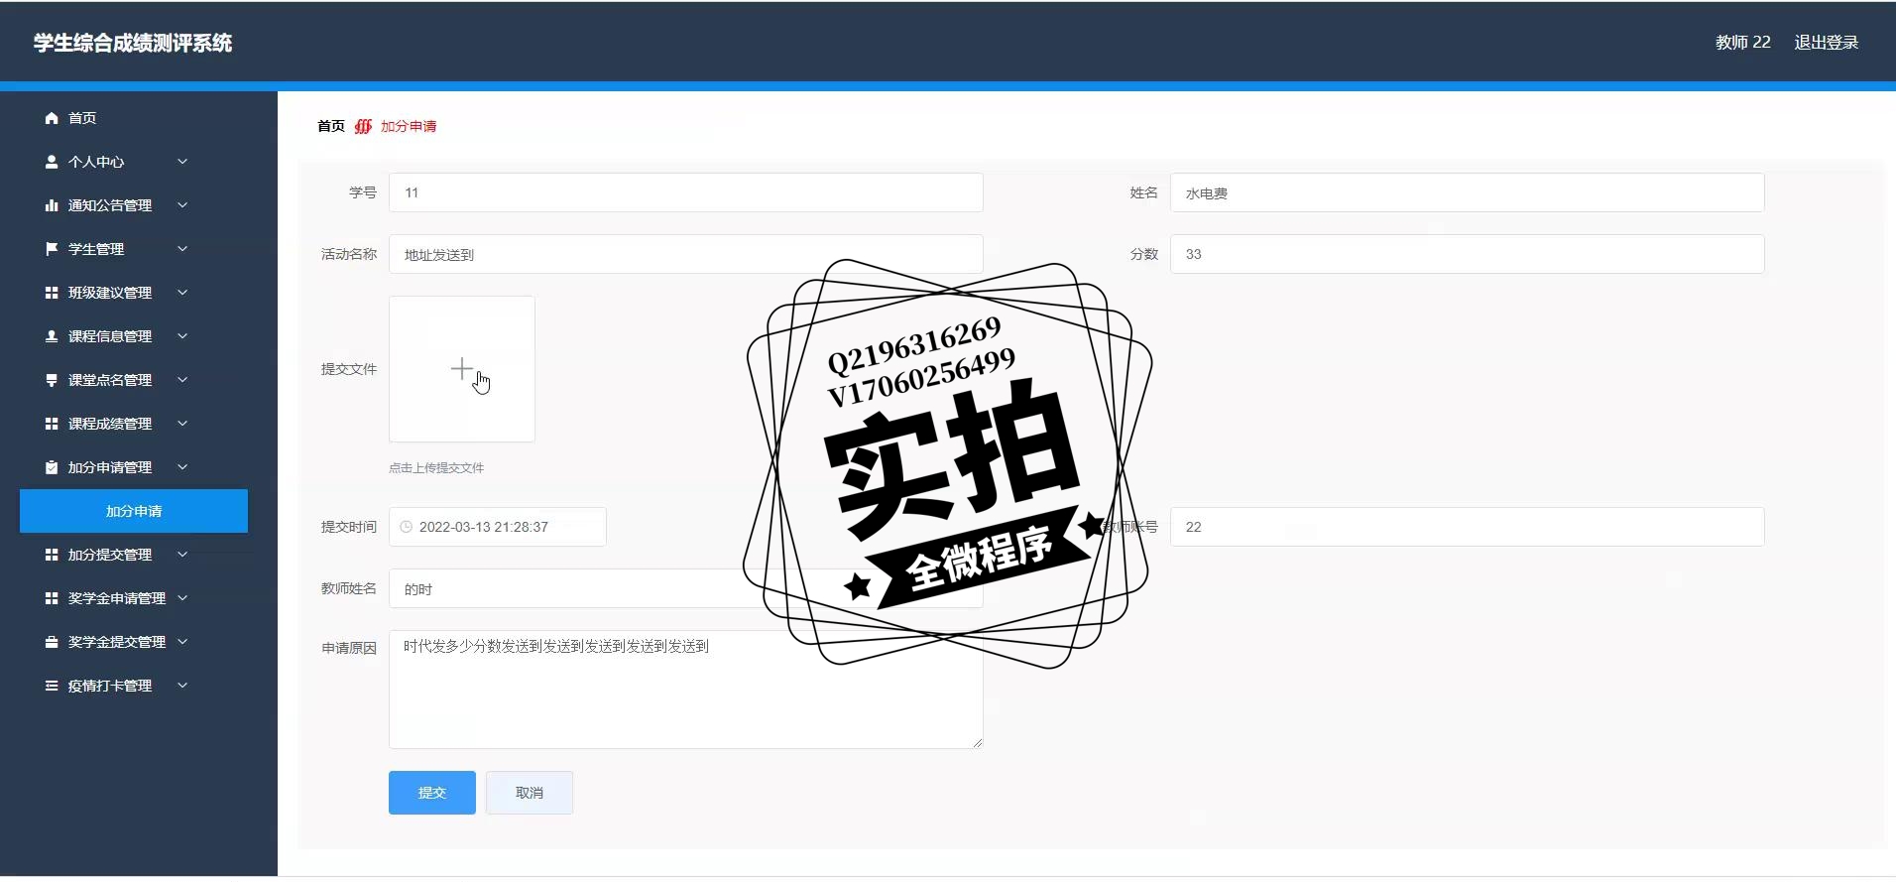The image size is (1896, 882).
Task: Click the 首页 breadcrumb link
Action: (331, 126)
